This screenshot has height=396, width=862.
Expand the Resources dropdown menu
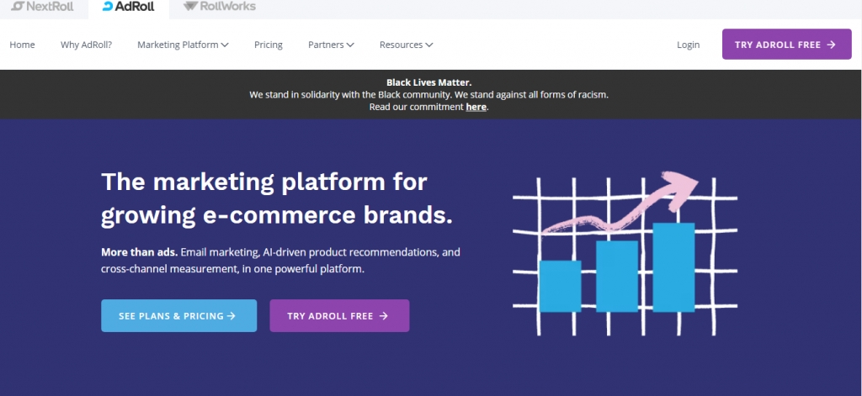pos(406,45)
